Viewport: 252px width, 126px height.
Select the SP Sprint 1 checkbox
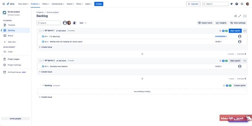tap(40, 31)
